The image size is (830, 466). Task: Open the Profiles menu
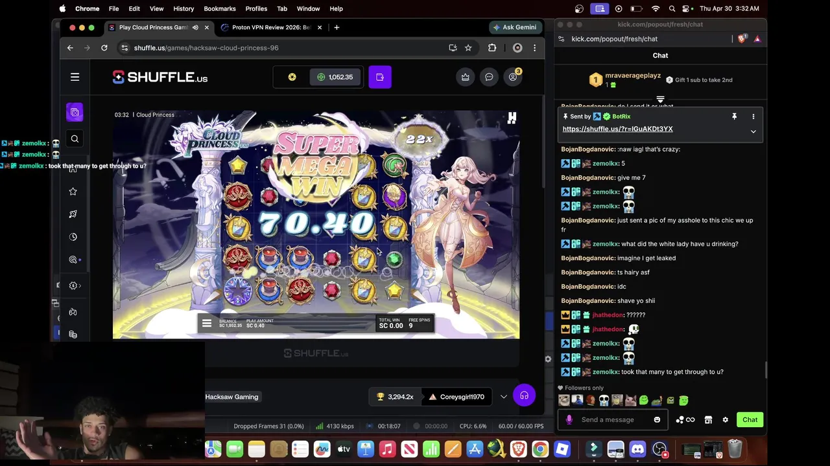pos(256,8)
